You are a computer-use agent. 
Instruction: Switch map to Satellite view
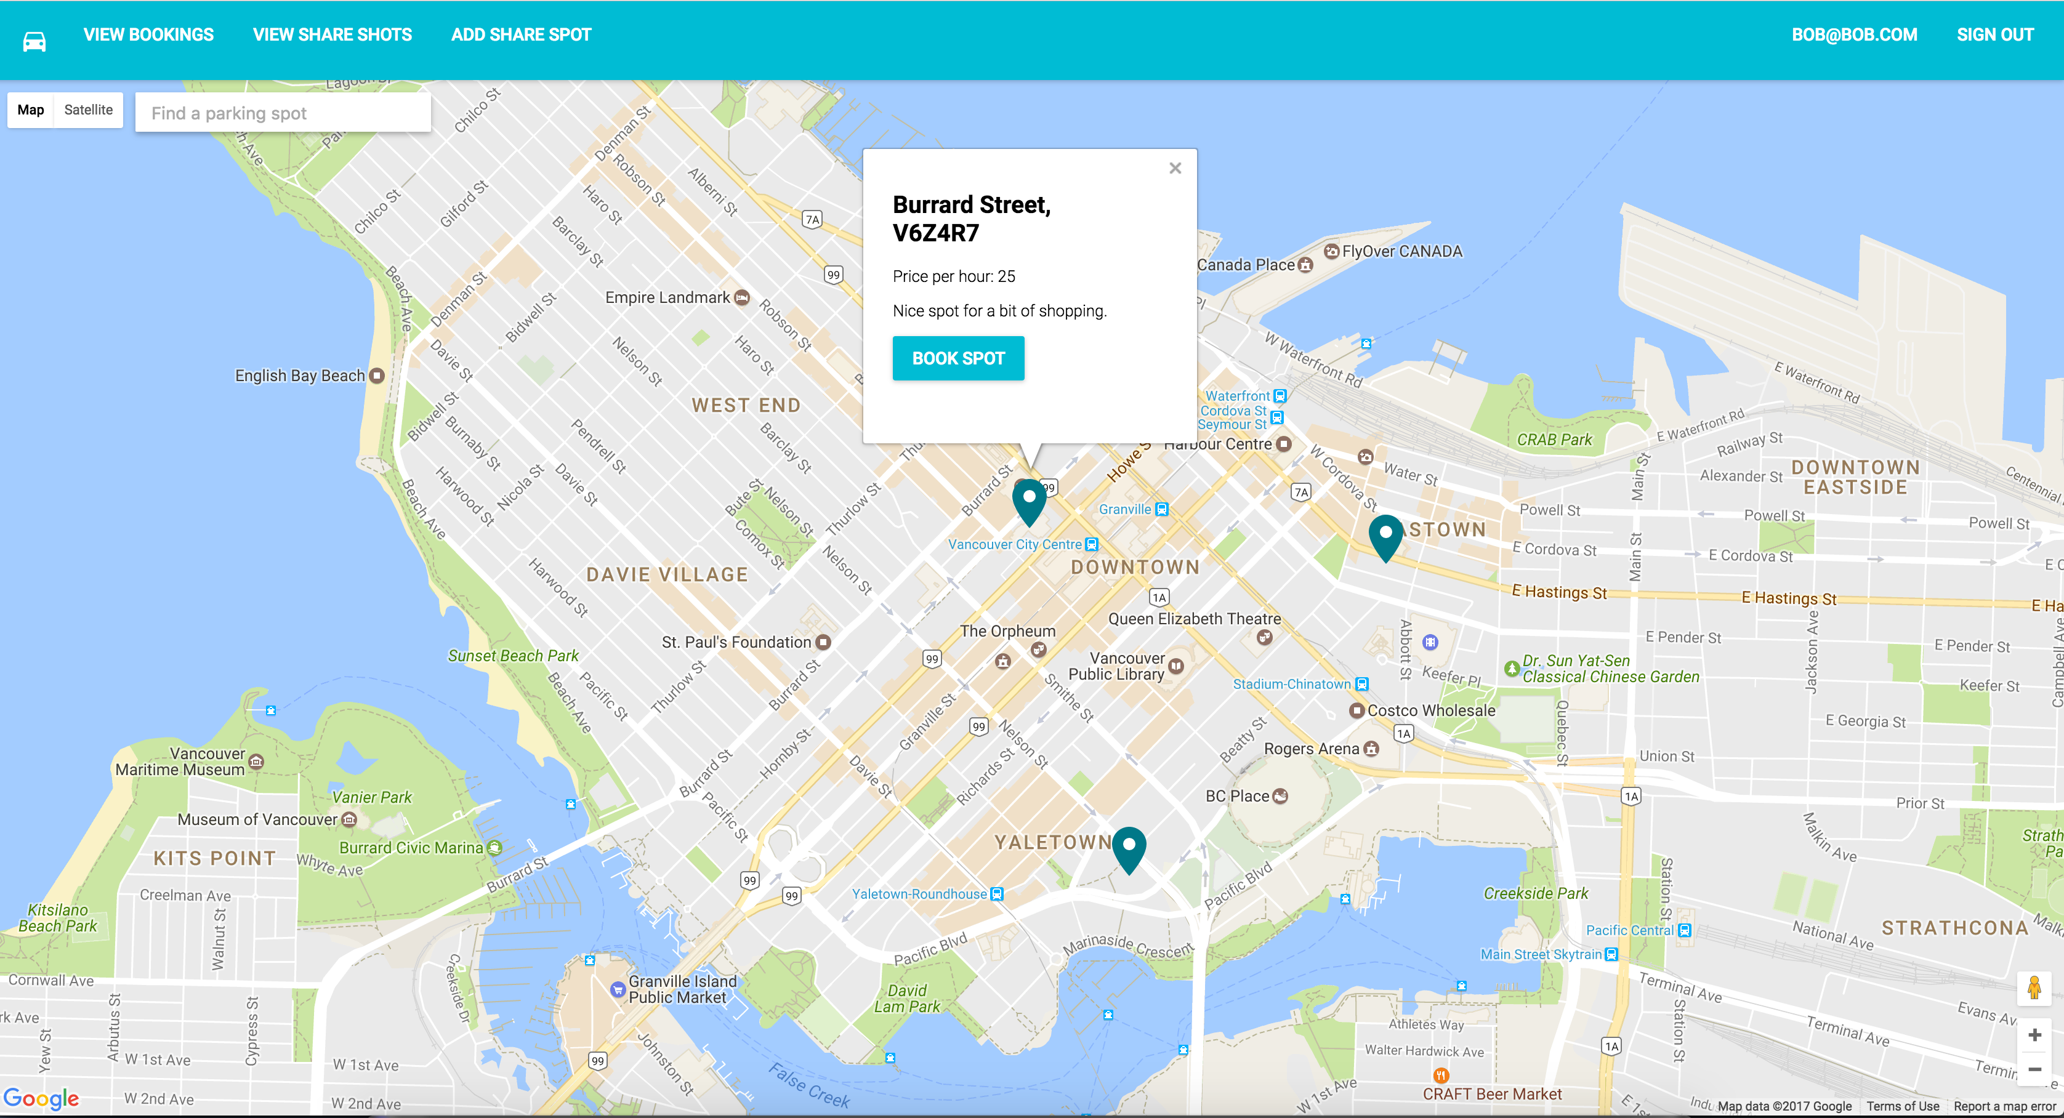(x=88, y=110)
